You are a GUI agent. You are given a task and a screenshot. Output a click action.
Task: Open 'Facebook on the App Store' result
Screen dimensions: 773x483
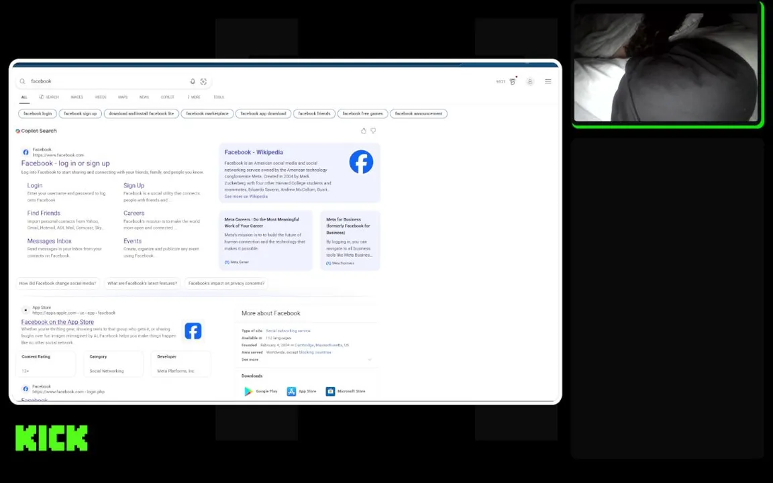57,322
